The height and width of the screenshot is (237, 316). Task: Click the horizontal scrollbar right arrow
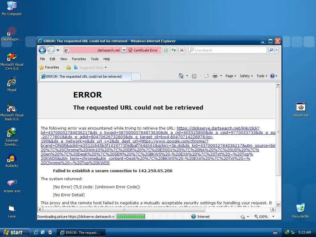click(273, 210)
